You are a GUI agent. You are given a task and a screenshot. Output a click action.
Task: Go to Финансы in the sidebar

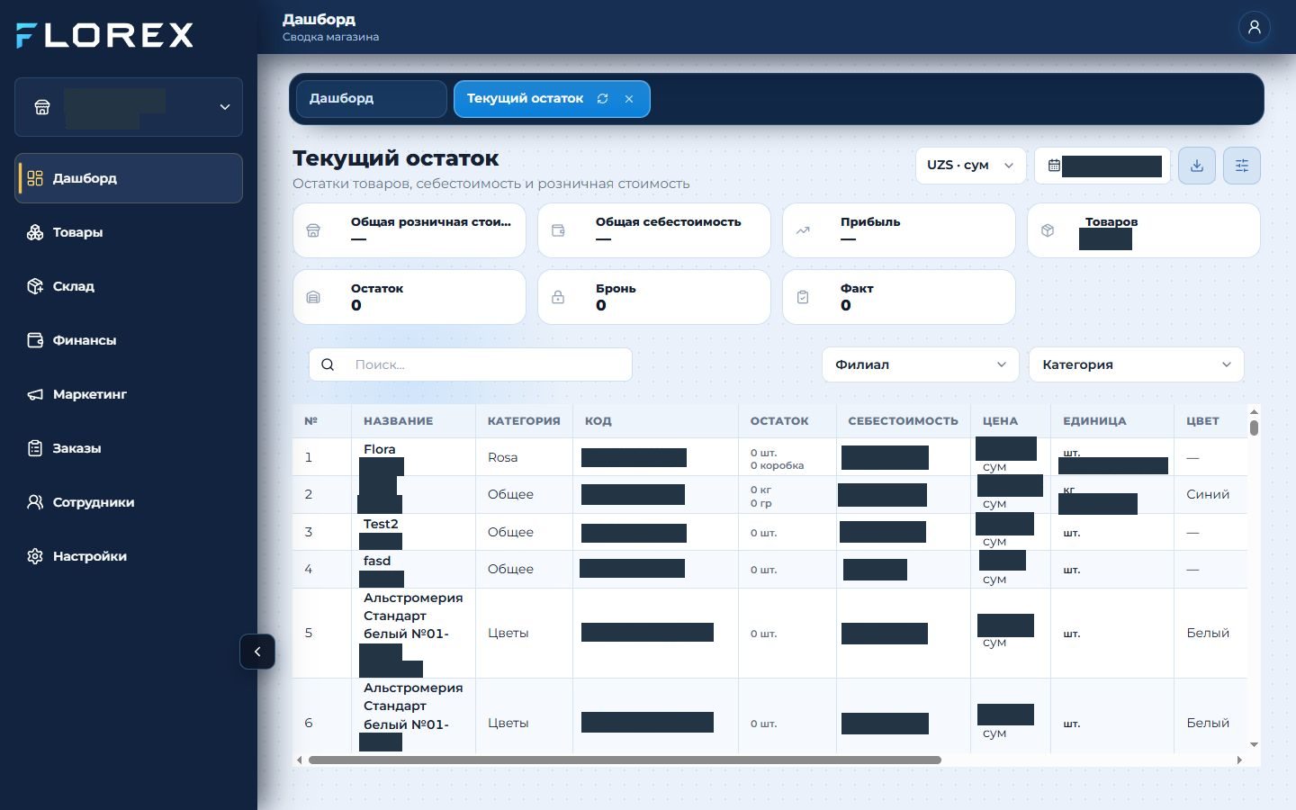tap(129, 340)
